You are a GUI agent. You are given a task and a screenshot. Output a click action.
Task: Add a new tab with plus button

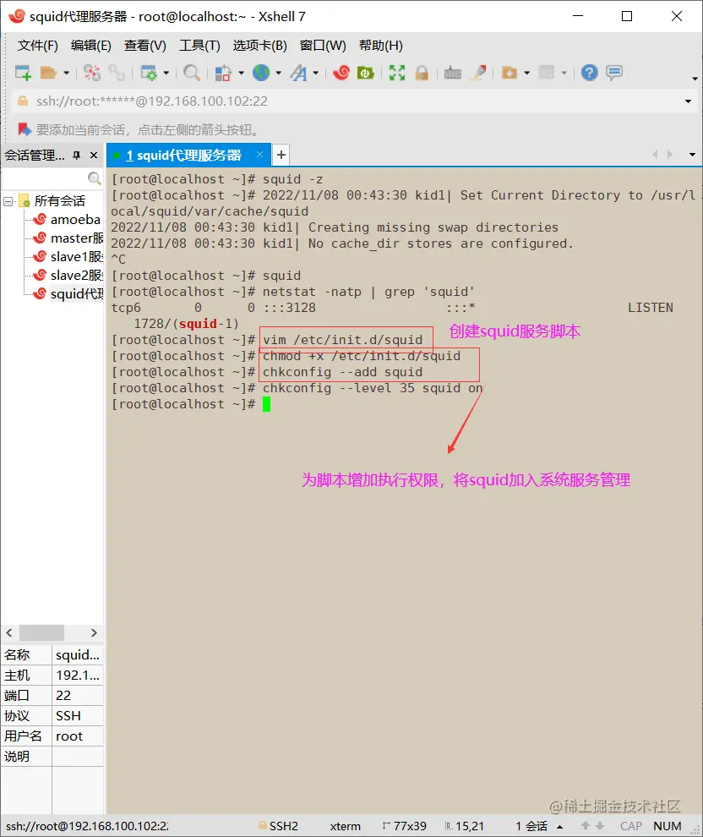(x=281, y=156)
